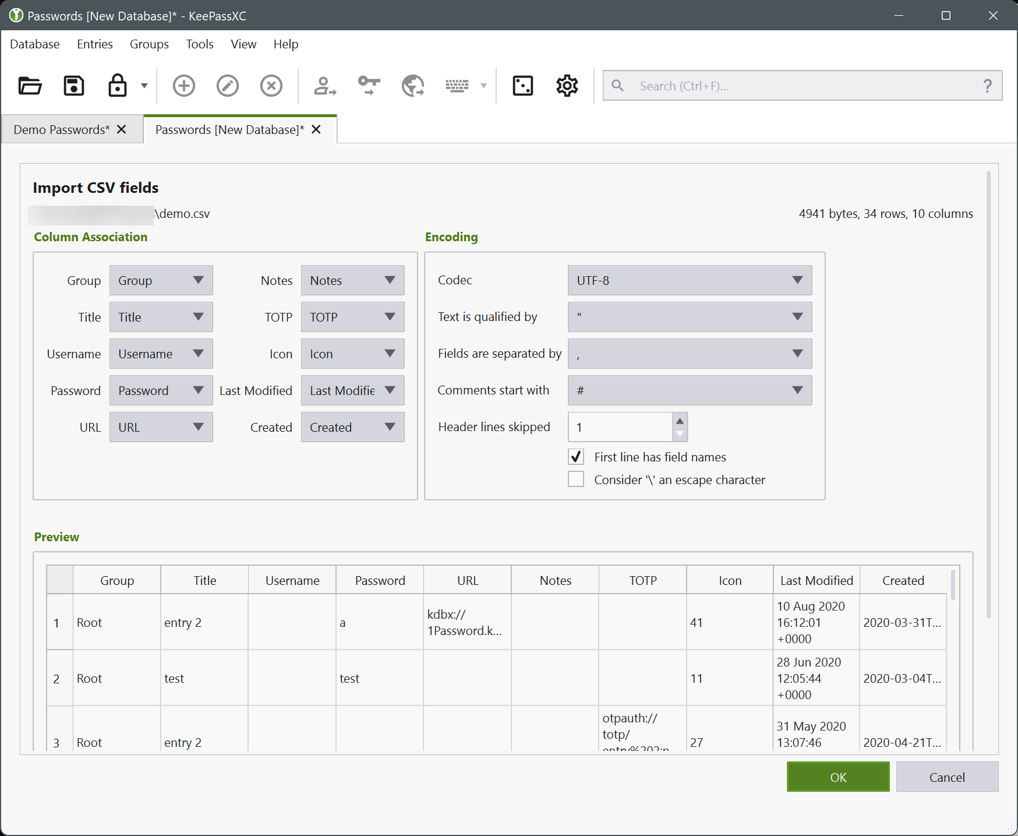Click the green OK button
1018x836 pixels.
(x=837, y=777)
